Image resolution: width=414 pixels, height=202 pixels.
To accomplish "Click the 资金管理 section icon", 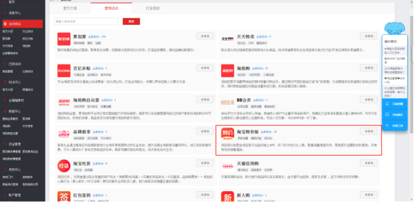I will tap(5, 144).
